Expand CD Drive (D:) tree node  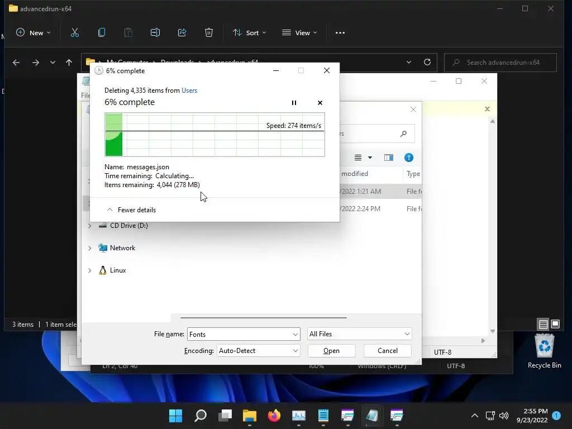coord(90,226)
